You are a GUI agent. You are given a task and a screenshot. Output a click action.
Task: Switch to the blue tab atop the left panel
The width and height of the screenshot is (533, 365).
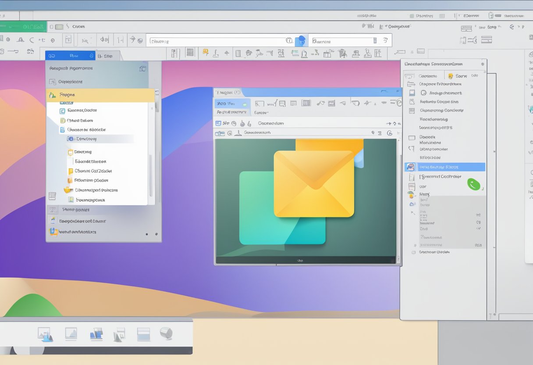70,56
